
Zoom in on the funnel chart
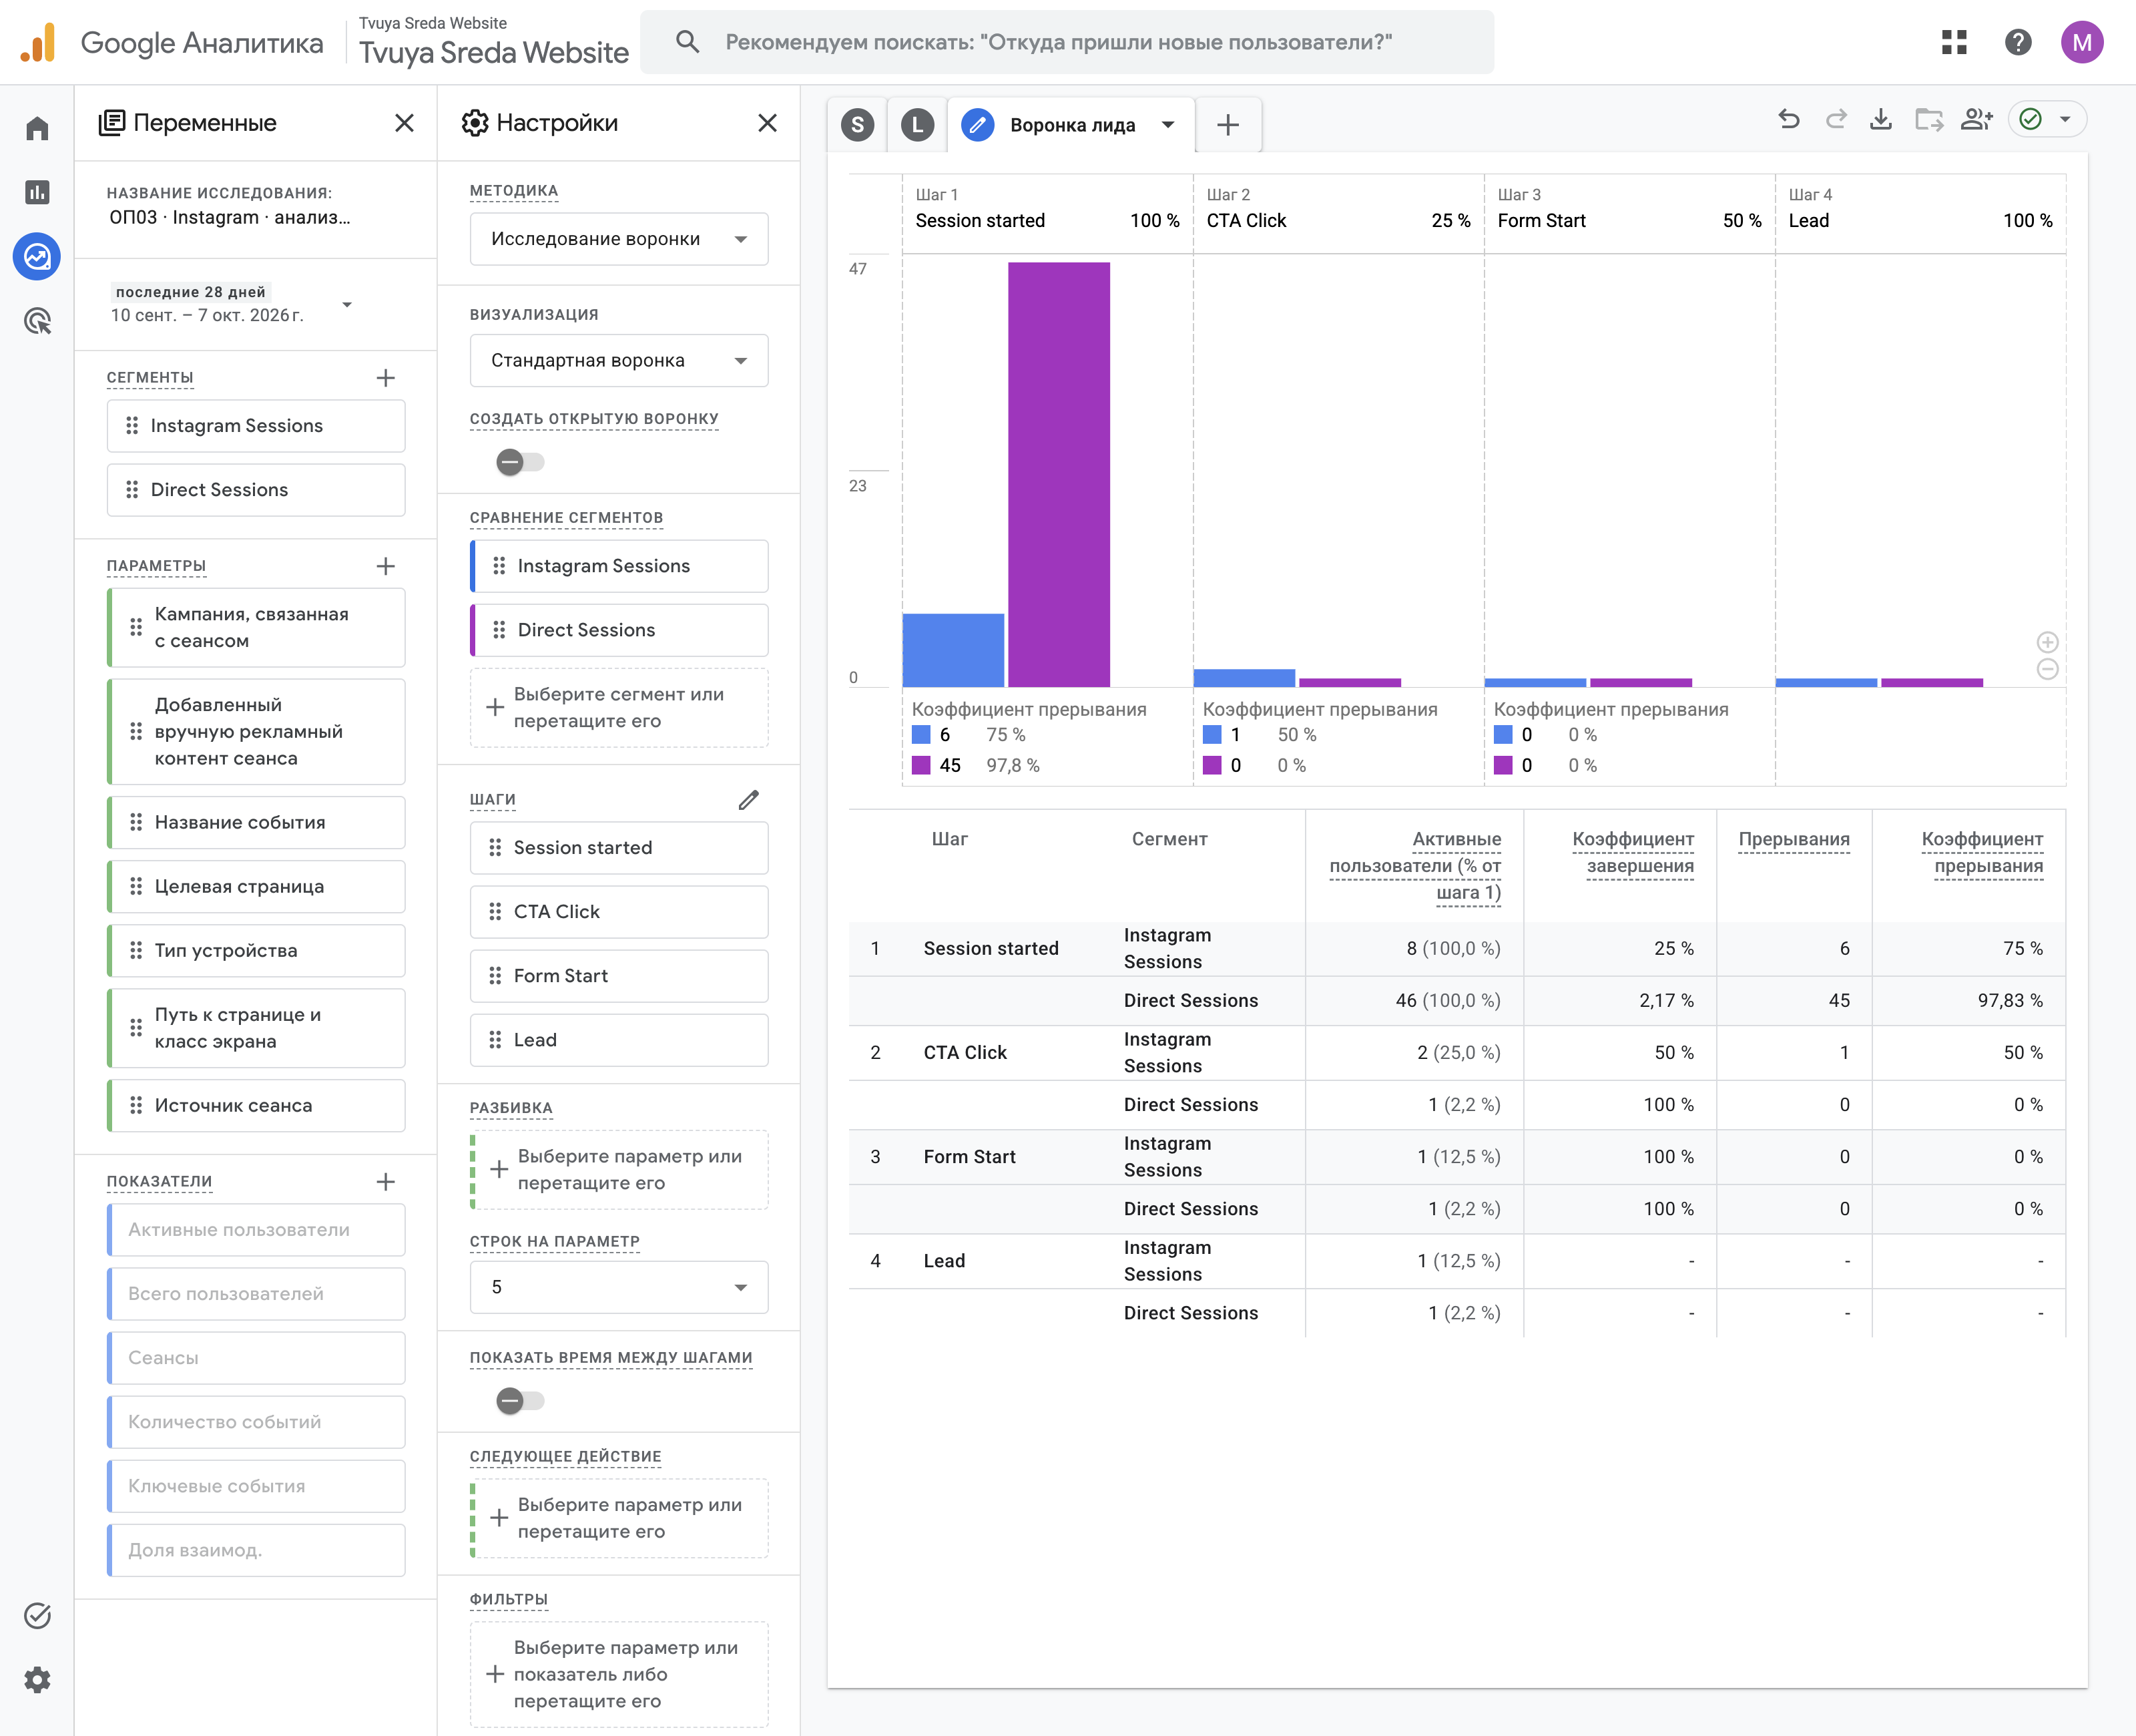pos(2047,642)
